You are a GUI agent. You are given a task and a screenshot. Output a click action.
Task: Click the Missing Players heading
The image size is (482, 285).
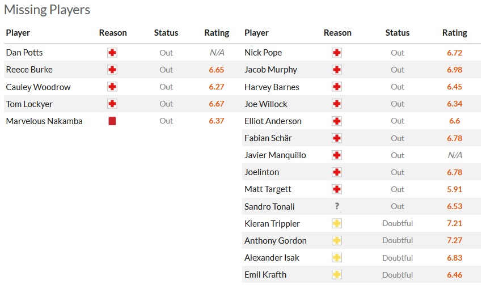click(x=47, y=10)
